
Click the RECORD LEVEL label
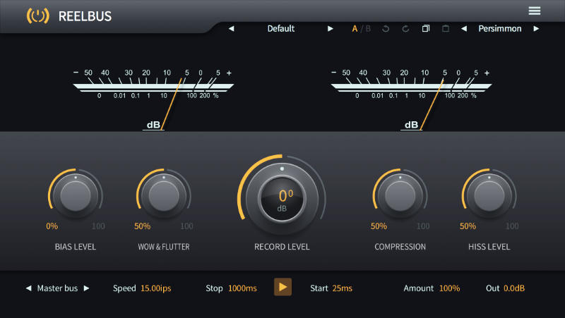282,247
